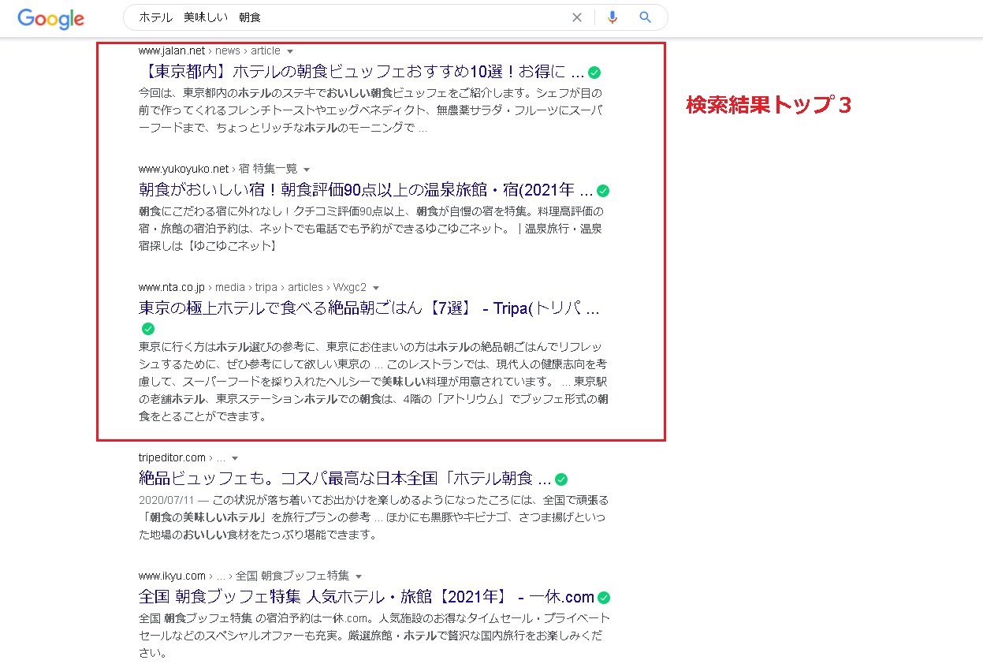Click green check badge under nta.co.jp title

coord(147,329)
